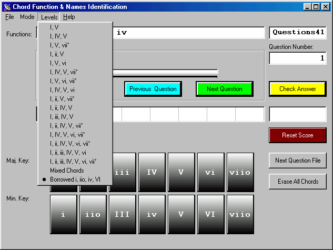Select the 'I, IV, V' level
This screenshot has height=250, width=333.
click(75, 36)
